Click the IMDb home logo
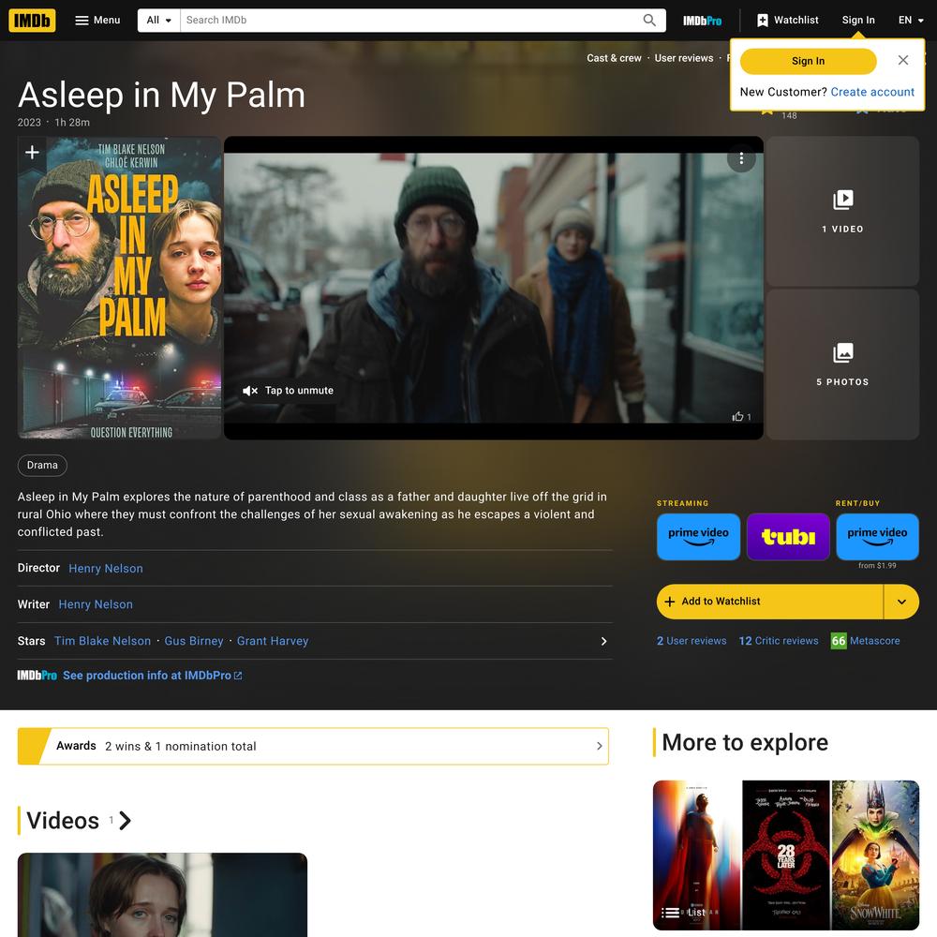Screen dimensions: 937x937 tap(32, 21)
